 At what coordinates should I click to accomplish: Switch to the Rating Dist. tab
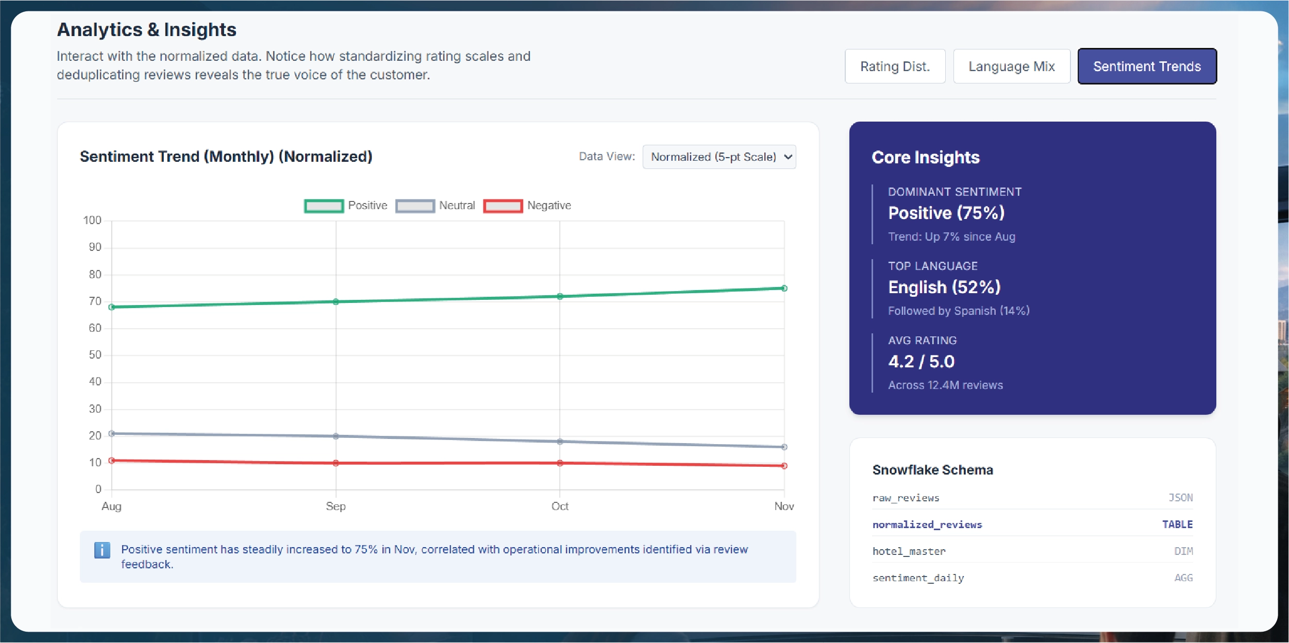coord(895,66)
